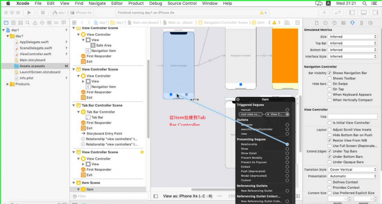Select Main.storyboard in the navigator
Image resolution: width=382 pixels, height=204 pixels.
tap(32, 60)
